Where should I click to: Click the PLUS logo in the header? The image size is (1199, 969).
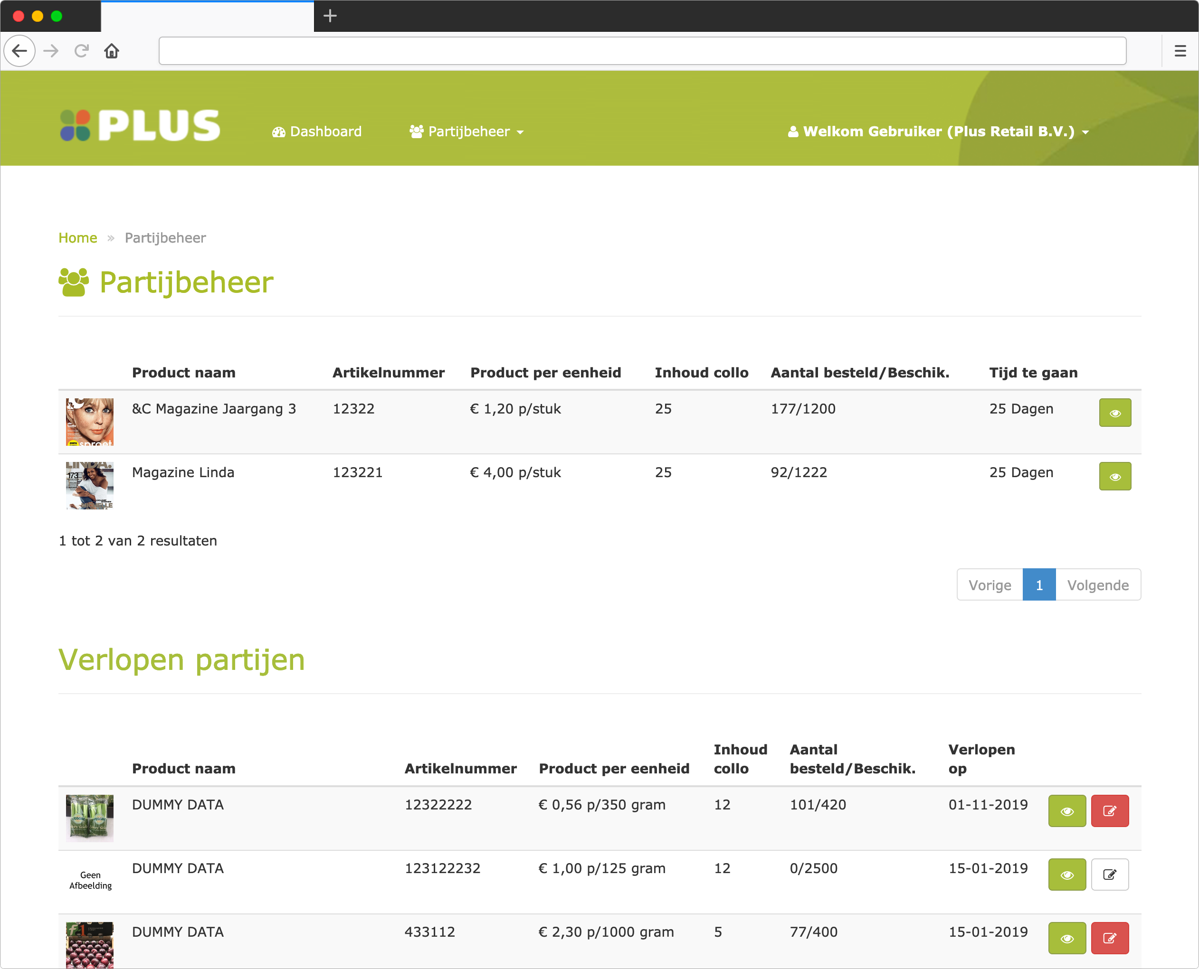(140, 125)
